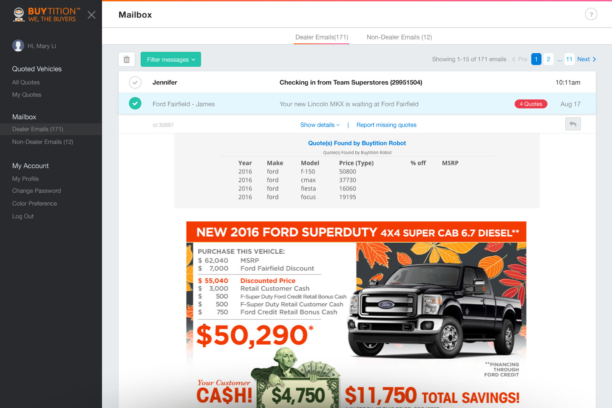
Task: Go to page 11 of emails
Action: [x=569, y=59]
